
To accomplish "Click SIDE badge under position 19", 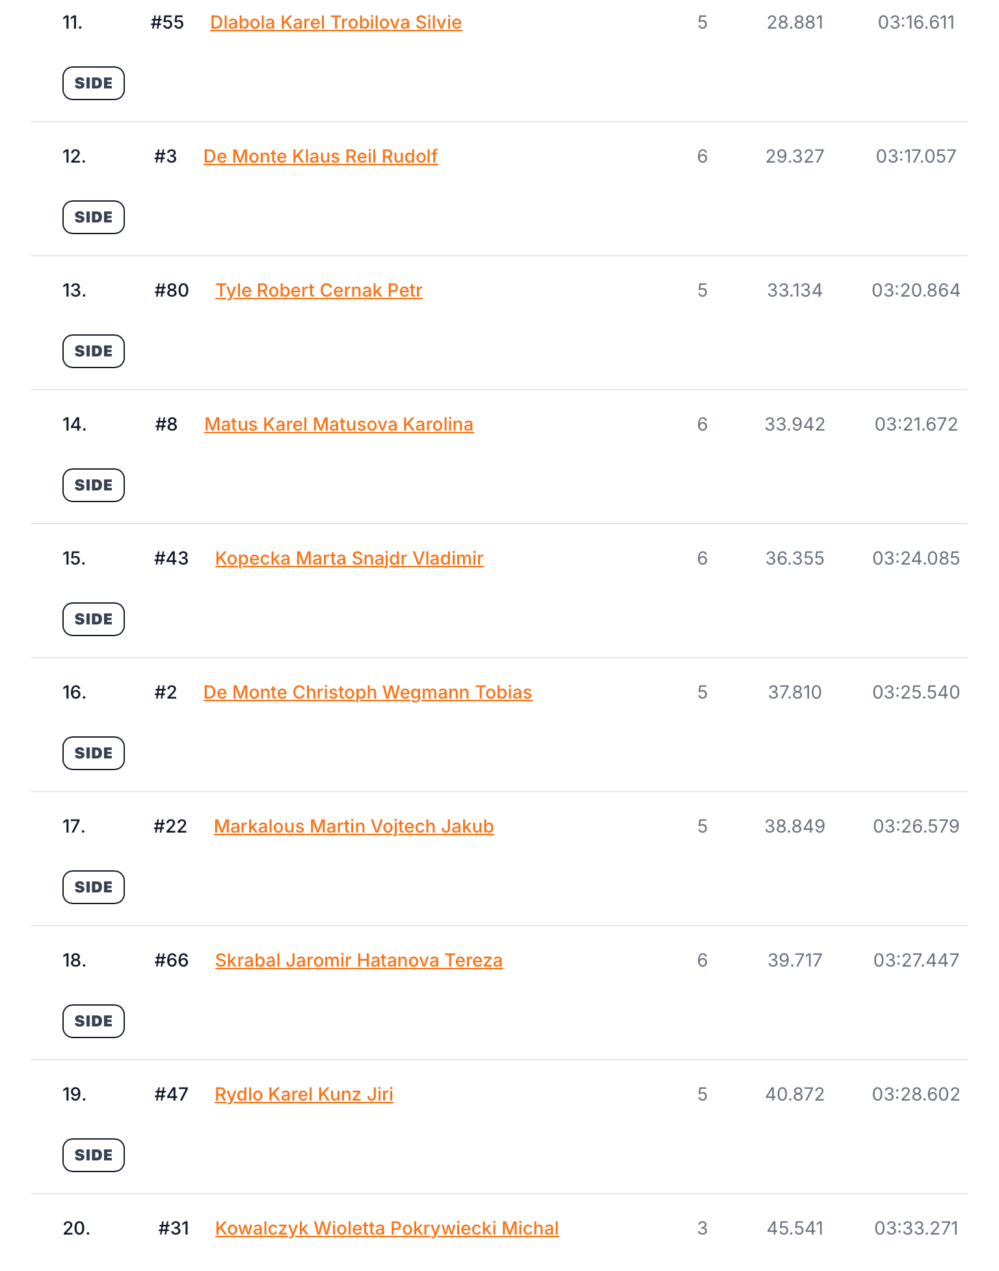I will (94, 1155).
